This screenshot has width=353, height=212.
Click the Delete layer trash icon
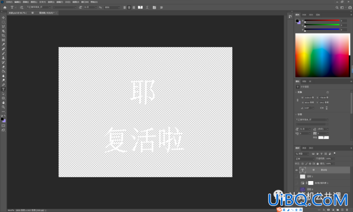coord(347,210)
